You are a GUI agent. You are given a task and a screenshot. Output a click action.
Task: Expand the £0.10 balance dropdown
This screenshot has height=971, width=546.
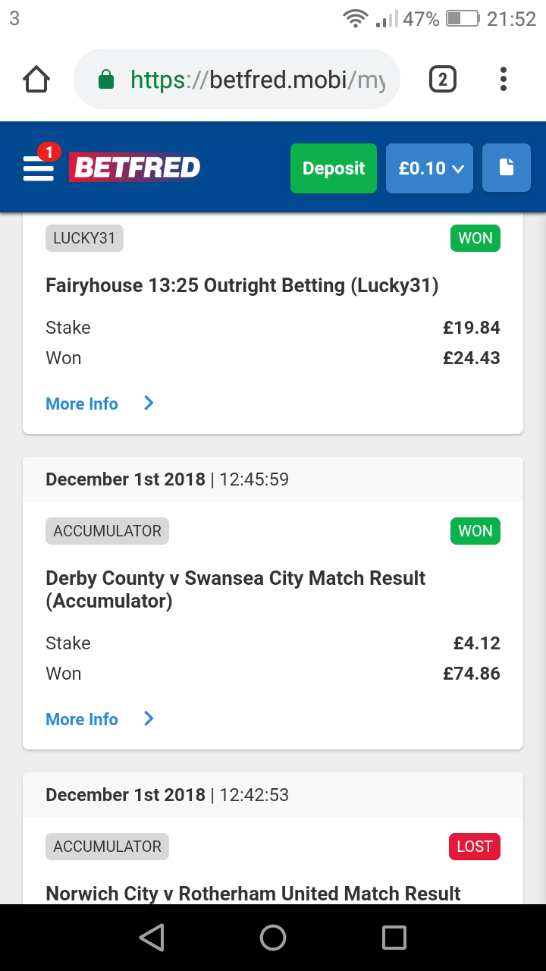pos(430,168)
